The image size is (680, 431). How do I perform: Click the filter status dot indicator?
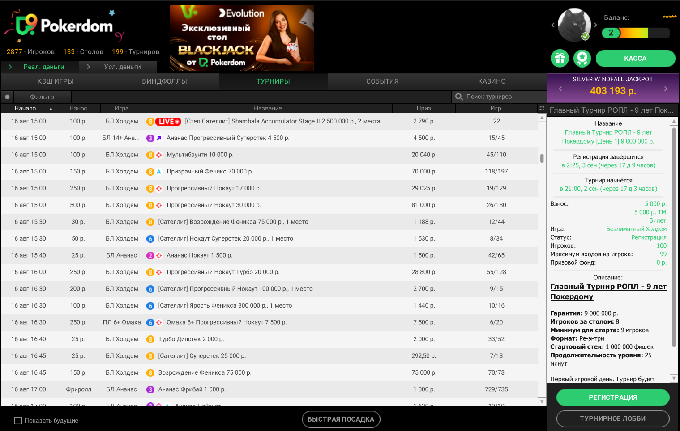(7, 97)
